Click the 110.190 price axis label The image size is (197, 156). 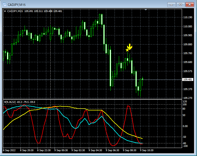[x=188, y=17]
